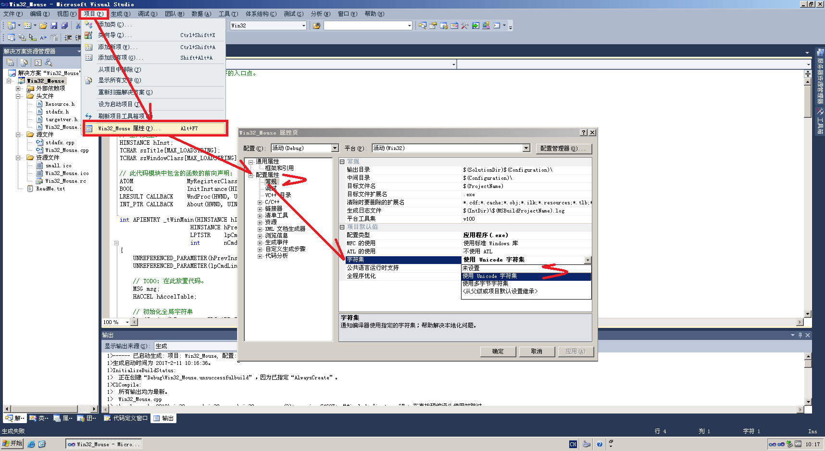
Task: Click the Add Class menu icon
Action: [x=88, y=24]
